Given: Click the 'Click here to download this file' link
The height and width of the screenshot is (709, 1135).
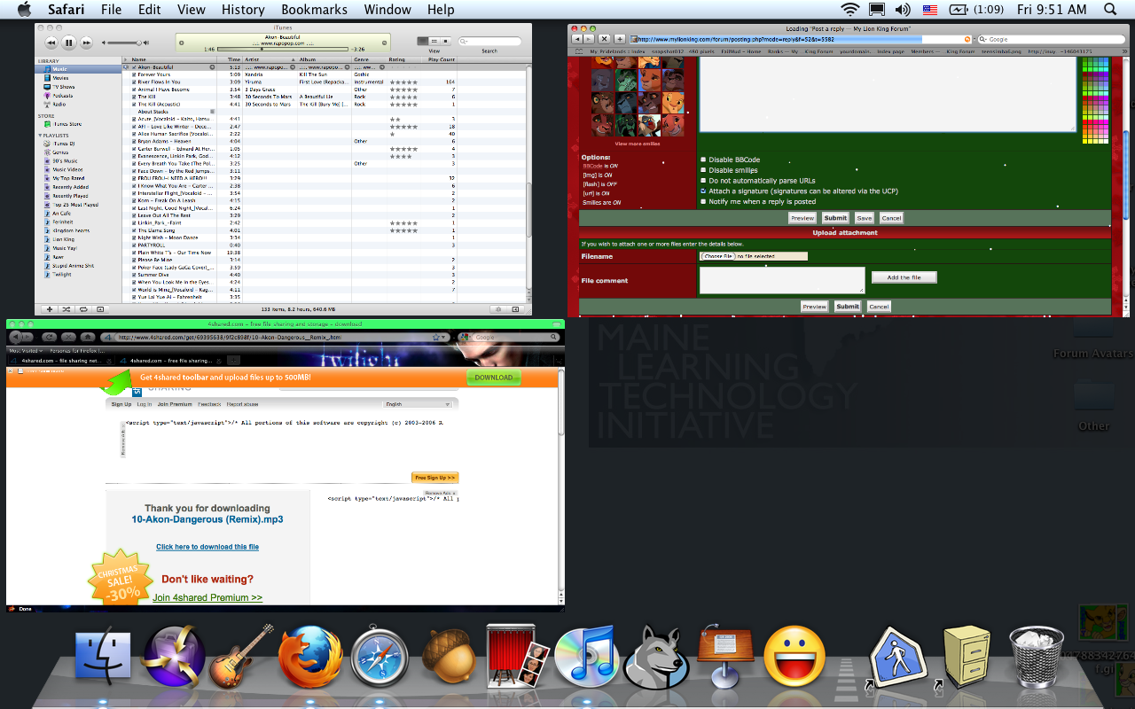Looking at the screenshot, I should [x=207, y=547].
